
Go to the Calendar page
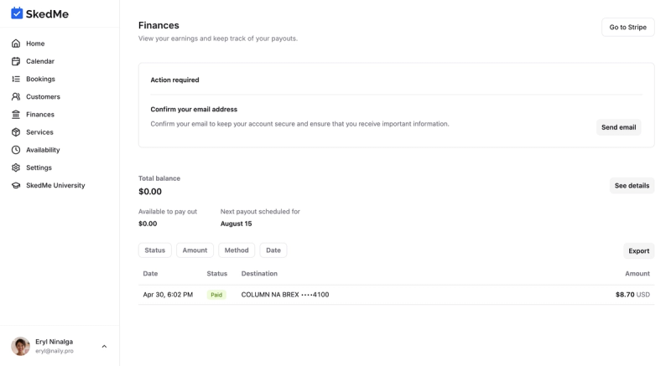[x=40, y=61]
